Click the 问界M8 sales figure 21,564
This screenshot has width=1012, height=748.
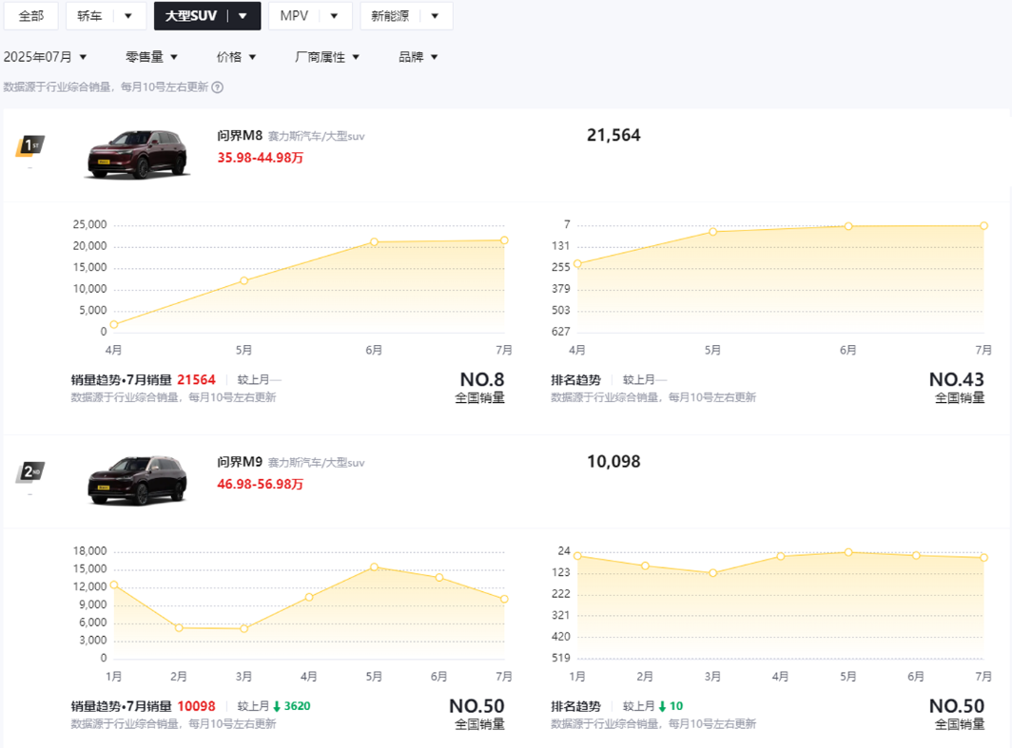[x=613, y=135]
